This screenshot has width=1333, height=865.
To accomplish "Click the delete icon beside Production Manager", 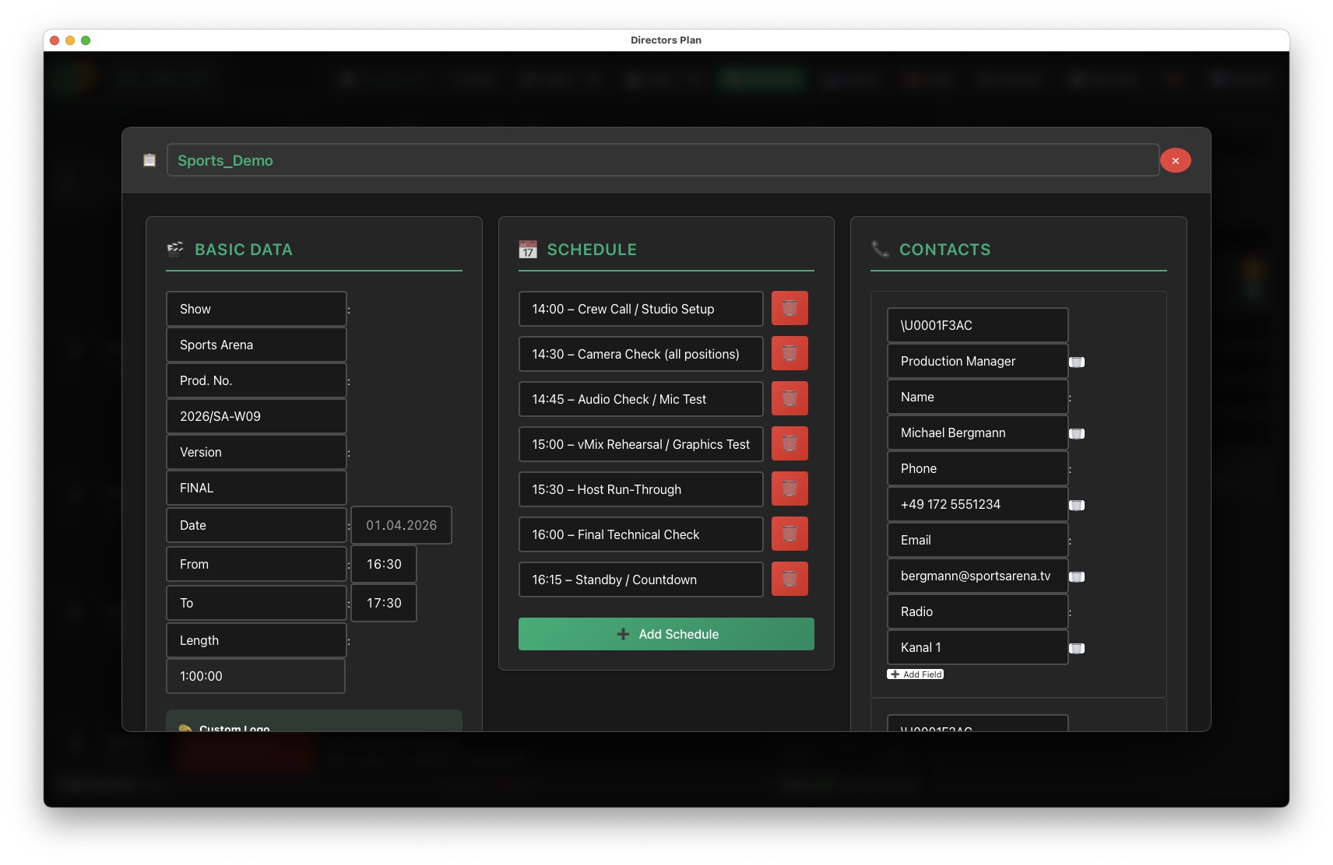I will (1077, 362).
